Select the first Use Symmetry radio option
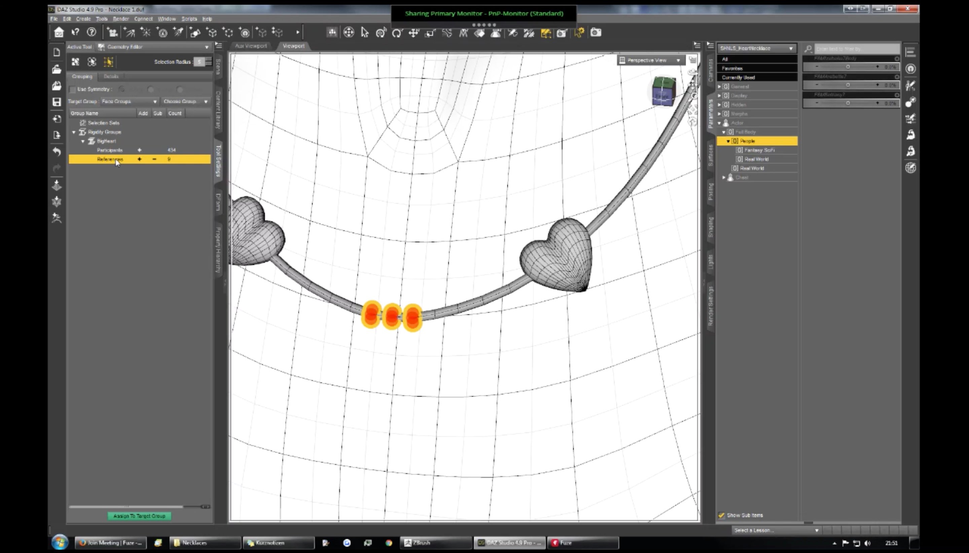The image size is (969, 553). click(x=121, y=89)
